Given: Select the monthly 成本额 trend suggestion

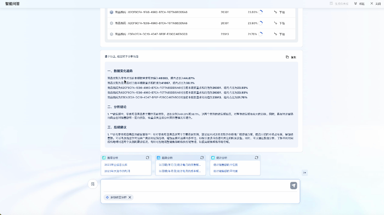Looking at the screenshot, I should click(180, 171).
